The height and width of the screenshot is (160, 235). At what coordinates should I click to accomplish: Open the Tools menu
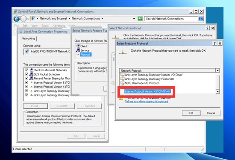45,26
